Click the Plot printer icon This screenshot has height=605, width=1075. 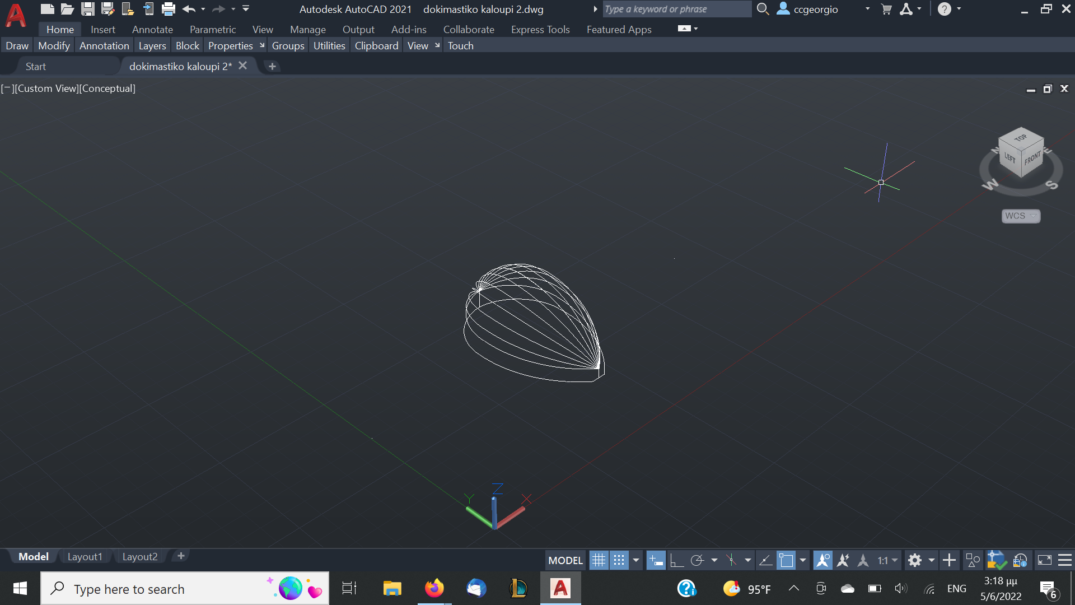pyautogui.click(x=169, y=9)
